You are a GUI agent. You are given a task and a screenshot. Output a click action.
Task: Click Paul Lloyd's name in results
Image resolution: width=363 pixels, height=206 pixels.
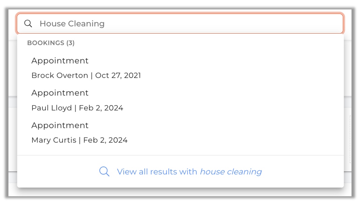52,108
